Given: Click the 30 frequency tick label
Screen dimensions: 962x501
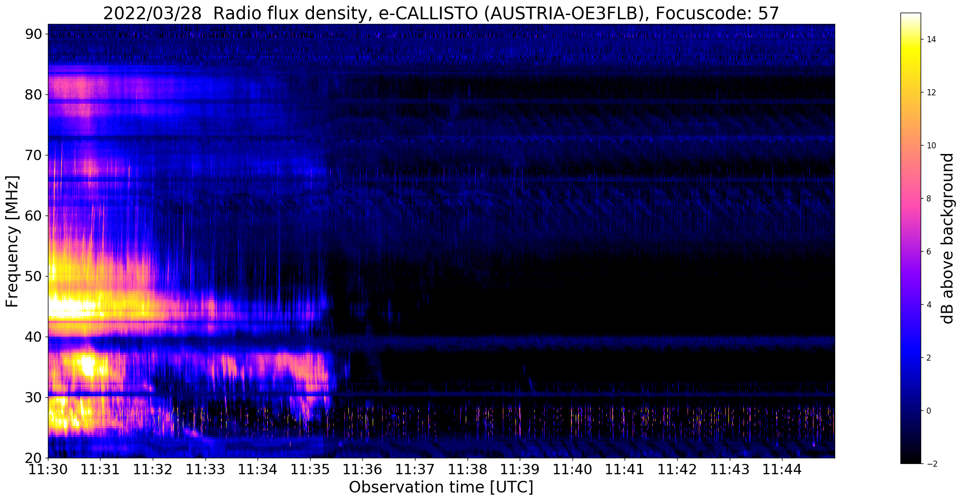Looking at the screenshot, I should coord(34,397).
